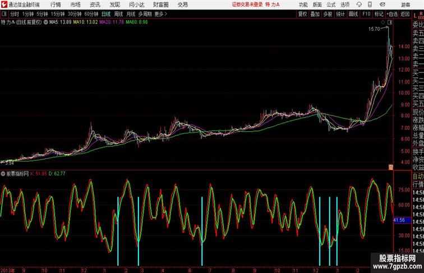
Task: Open the 发现 menu
Action: pos(114,4)
